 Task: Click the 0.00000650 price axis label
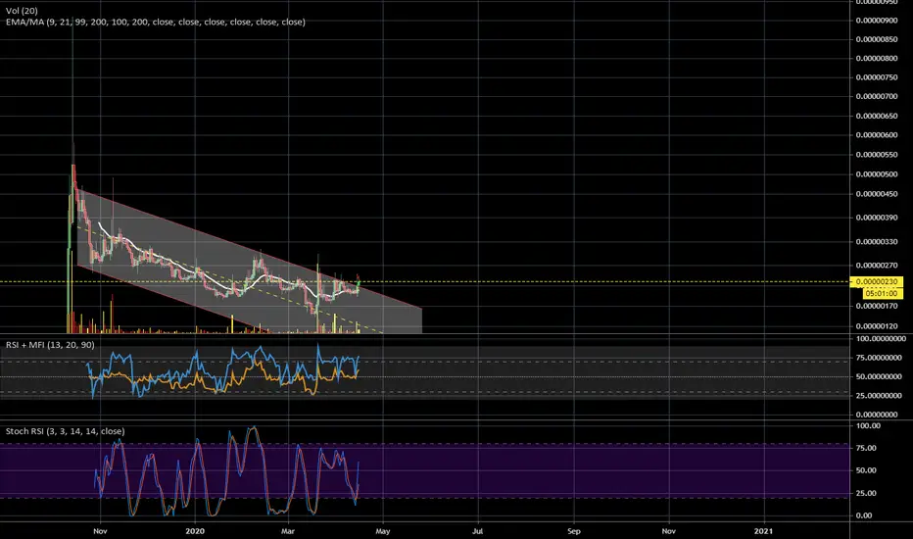877,116
